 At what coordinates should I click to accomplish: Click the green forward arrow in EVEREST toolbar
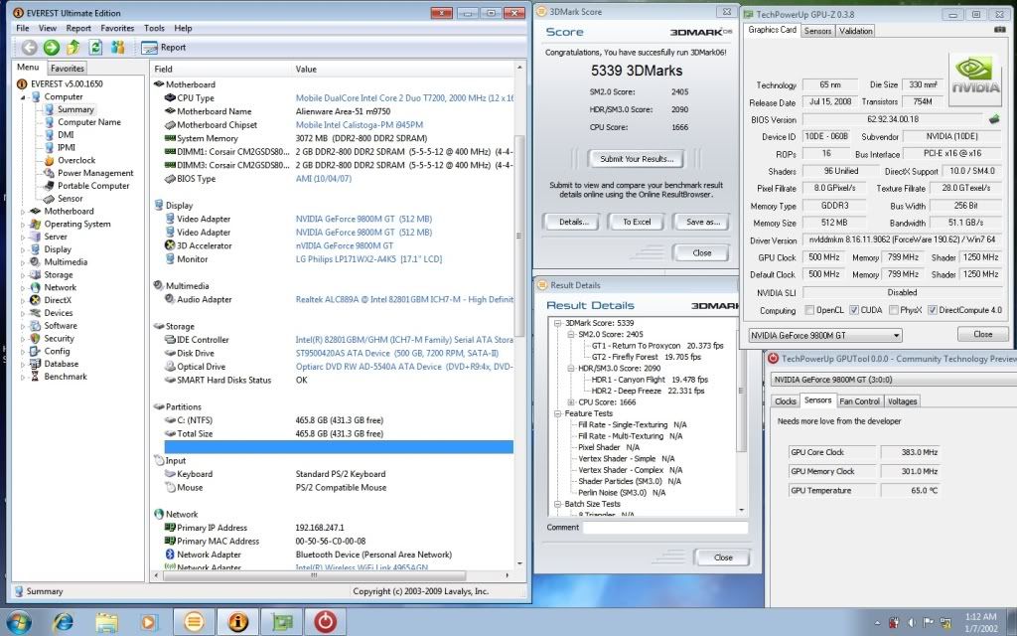click(52, 47)
